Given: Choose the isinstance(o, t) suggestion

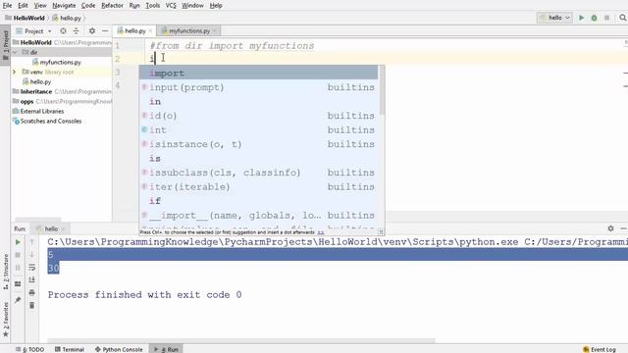Looking at the screenshot, I should (258, 144).
